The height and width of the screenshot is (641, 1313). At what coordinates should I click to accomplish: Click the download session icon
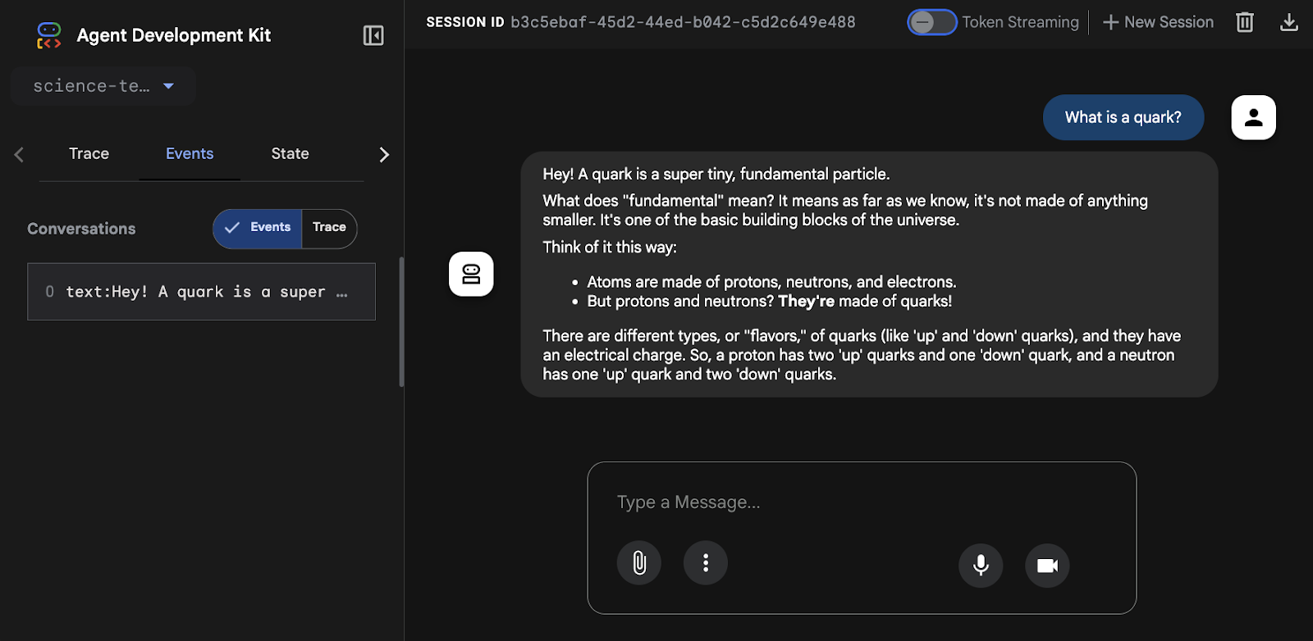point(1289,22)
